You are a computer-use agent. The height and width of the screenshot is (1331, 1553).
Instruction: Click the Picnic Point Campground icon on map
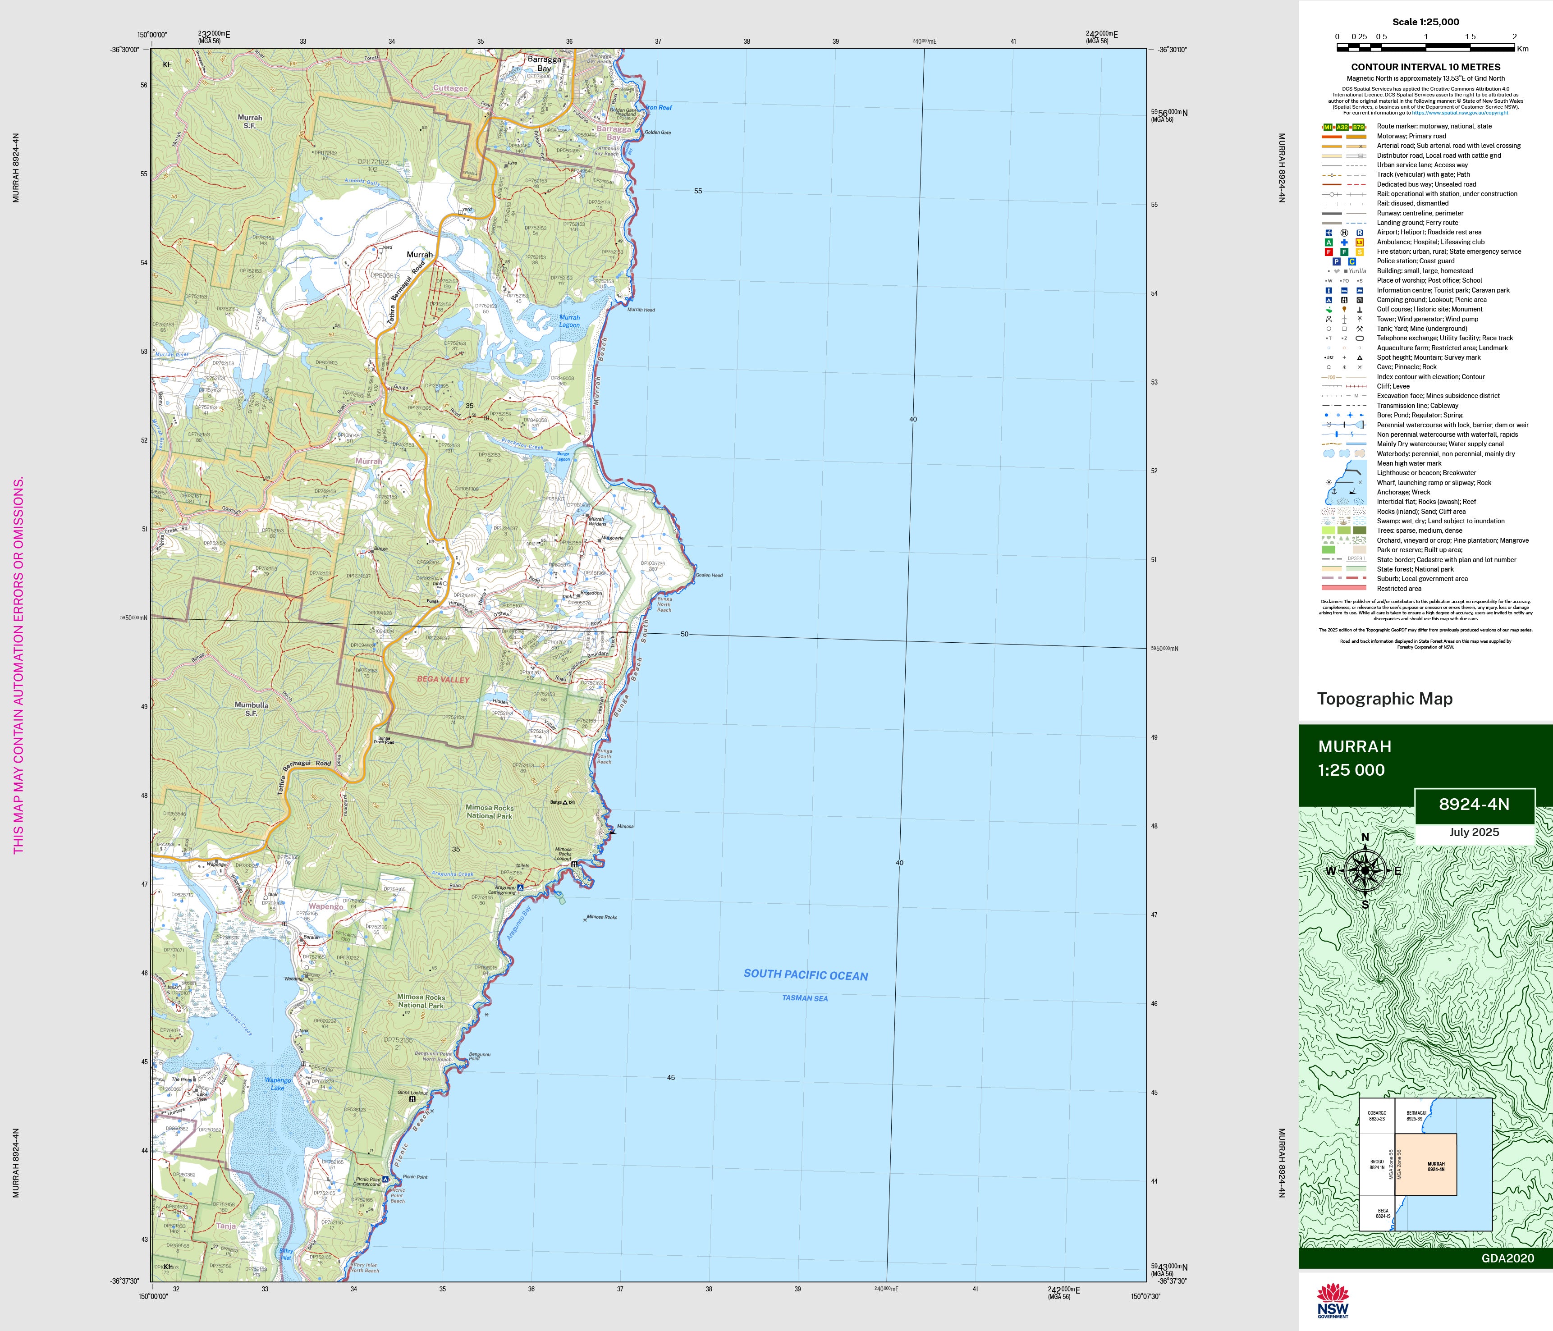385,1179
